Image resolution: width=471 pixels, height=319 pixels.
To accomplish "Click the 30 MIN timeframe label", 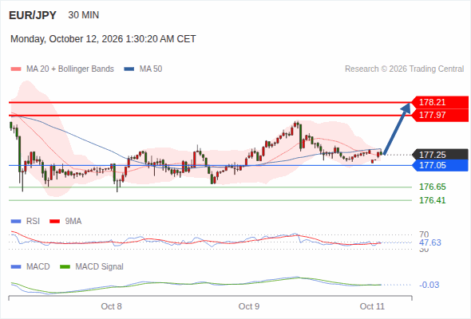I will (x=84, y=15).
